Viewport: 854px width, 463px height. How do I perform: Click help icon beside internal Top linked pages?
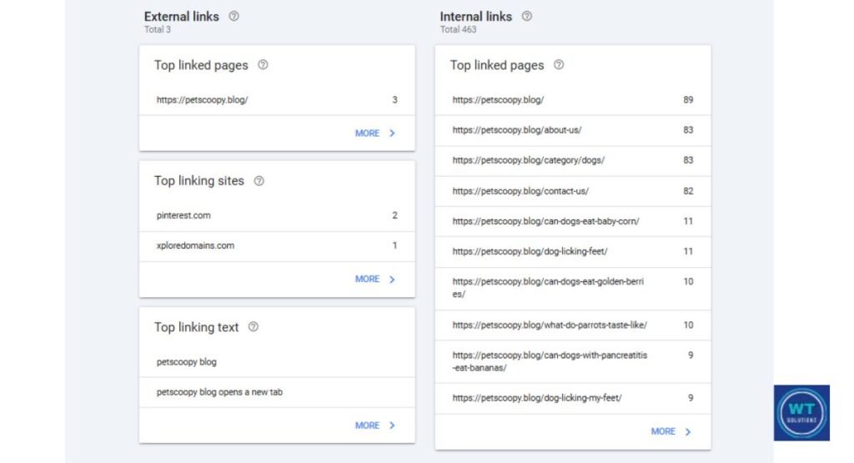[x=559, y=65]
